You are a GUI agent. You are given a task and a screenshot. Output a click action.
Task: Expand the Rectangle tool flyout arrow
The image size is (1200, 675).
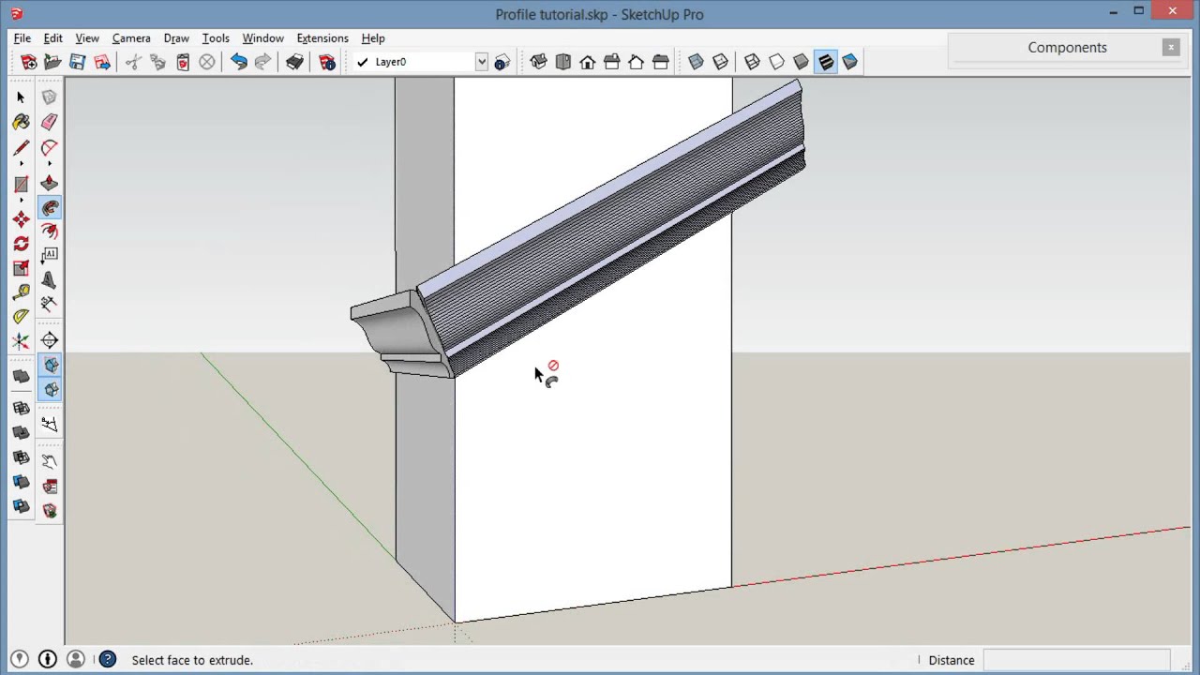21,200
